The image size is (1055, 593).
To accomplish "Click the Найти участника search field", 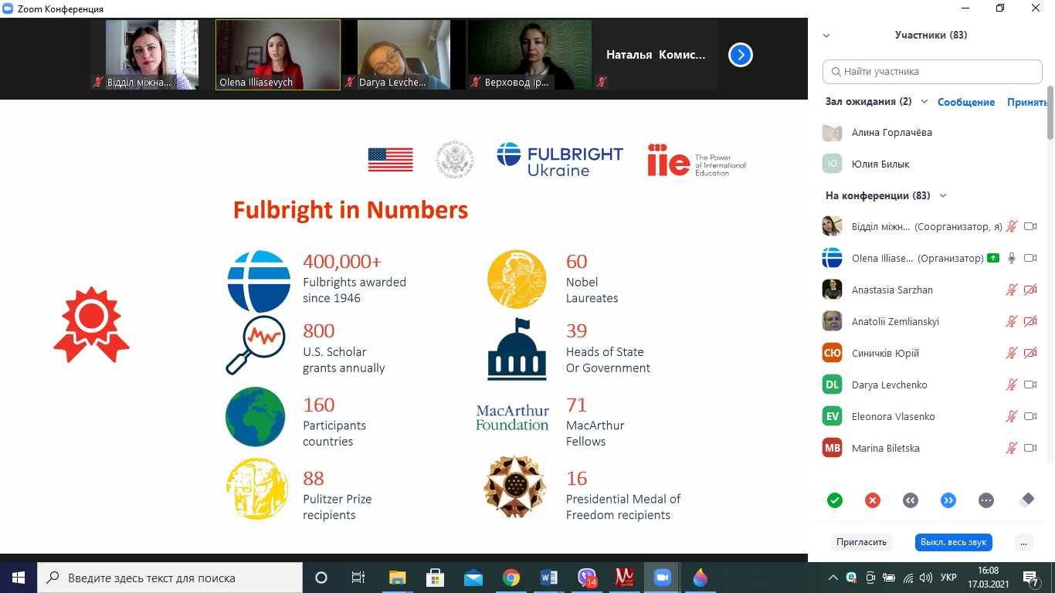I will click(x=932, y=72).
